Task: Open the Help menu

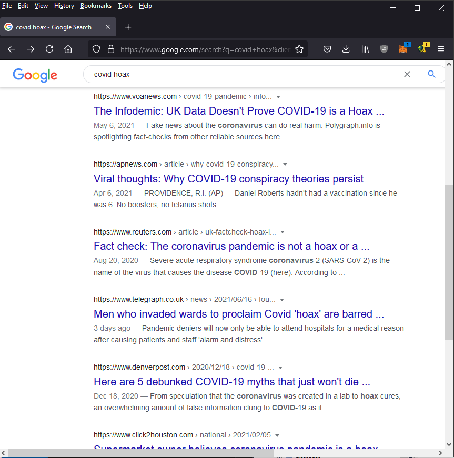Action: point(145,6)
